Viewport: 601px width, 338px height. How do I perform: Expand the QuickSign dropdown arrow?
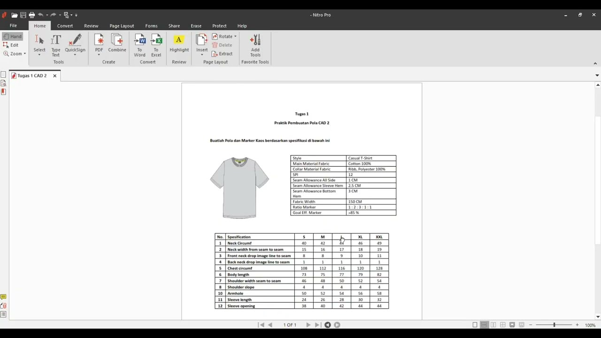coord(75,55)
